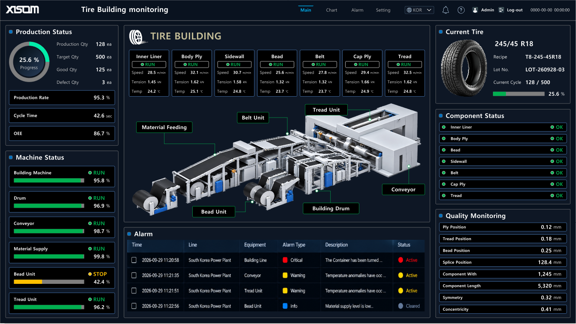Click the grey Cleared status dot
Viewport: 576px width, 324px height.
(401, 306)
